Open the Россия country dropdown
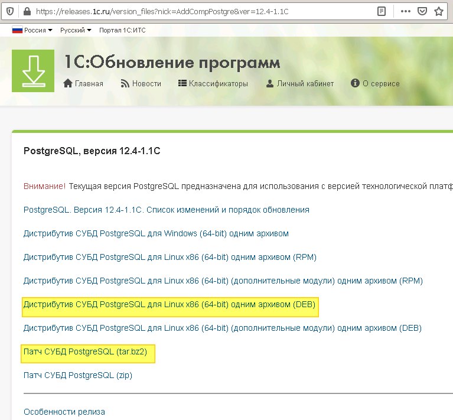 (x=38, y=30)
